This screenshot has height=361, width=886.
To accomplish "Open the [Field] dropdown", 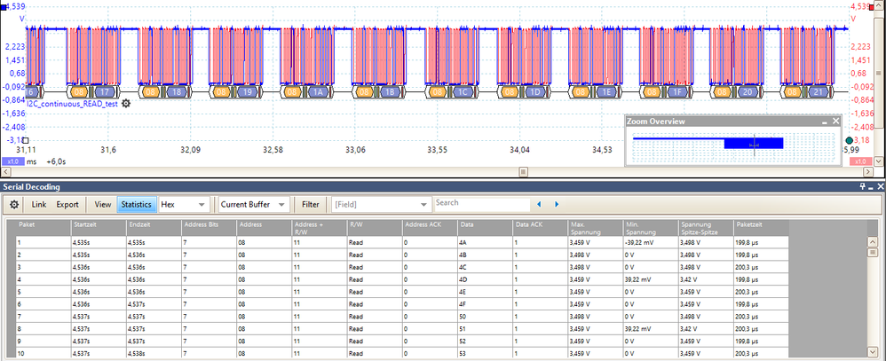I will [x=382, y=205].
